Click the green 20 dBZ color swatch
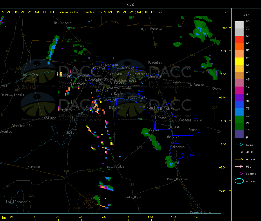This screenshot has width=261, height=221. (239, 119)
